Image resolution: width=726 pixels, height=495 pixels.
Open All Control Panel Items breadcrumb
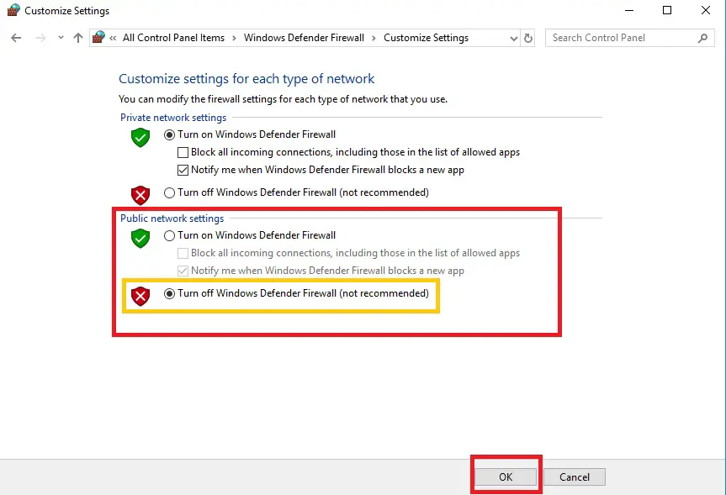coord(173,38)
